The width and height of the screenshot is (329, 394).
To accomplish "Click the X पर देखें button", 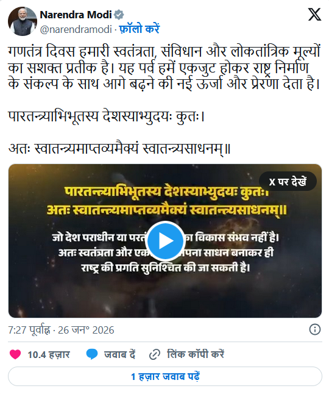I will point(288,182).
